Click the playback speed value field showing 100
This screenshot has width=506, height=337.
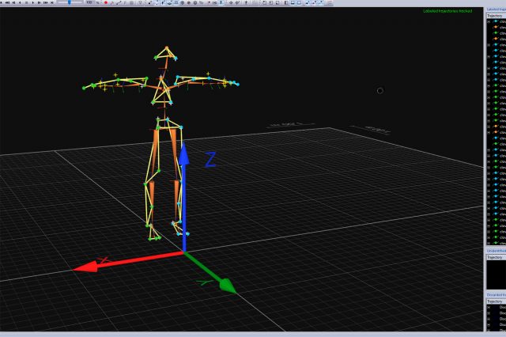click(89, 2)
